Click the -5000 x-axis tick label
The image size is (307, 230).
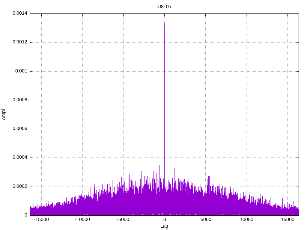pyautogui.click(x=123, y=220)
